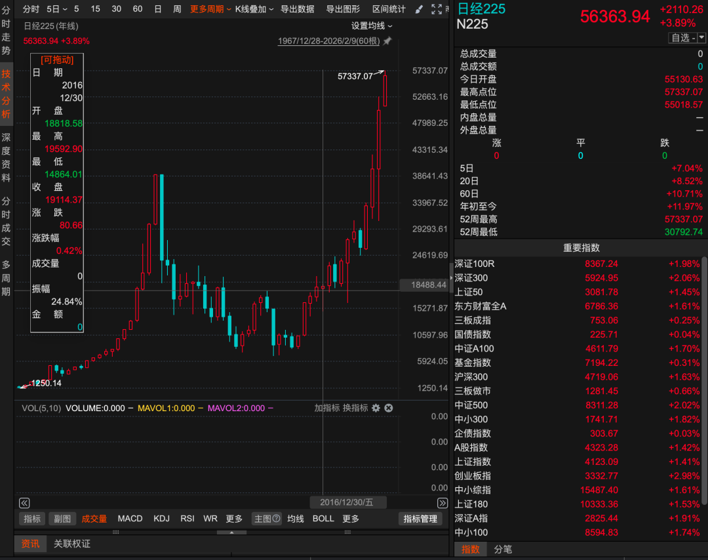The width and height of the screenshot is (708, 560).
Task: Close the VOL sub-chart panel
Action: [x=388, y=408]
